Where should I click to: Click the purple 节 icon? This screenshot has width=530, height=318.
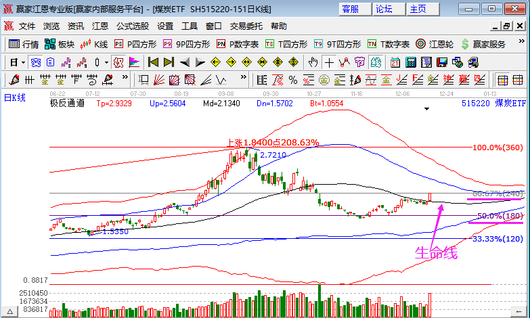(359, 62)
